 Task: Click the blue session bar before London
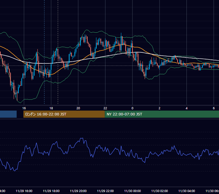(x=8, y=114)
